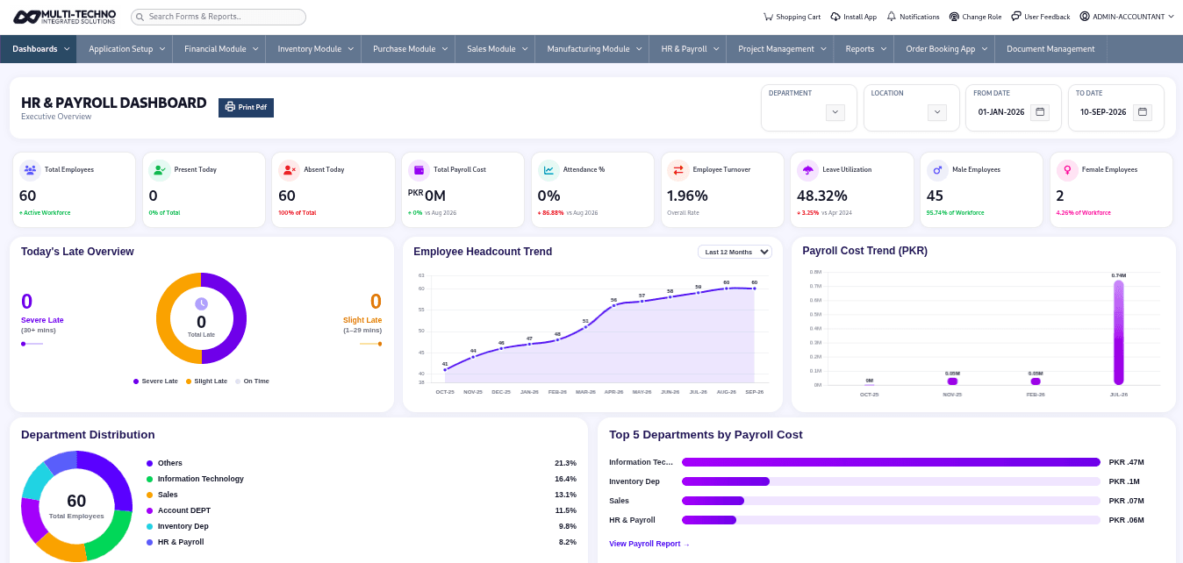Click the JUL-26 payroll cost bar

[x=1118, y=332]
